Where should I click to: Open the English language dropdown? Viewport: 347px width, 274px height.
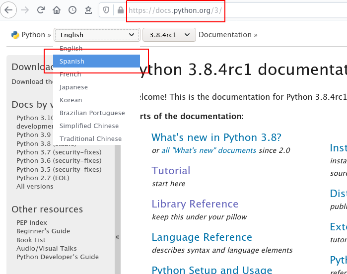coord(97,35)
